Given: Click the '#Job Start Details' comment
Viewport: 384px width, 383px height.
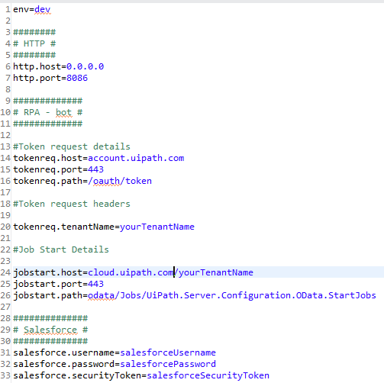Looking at the screenshot, I should point(61,249).
